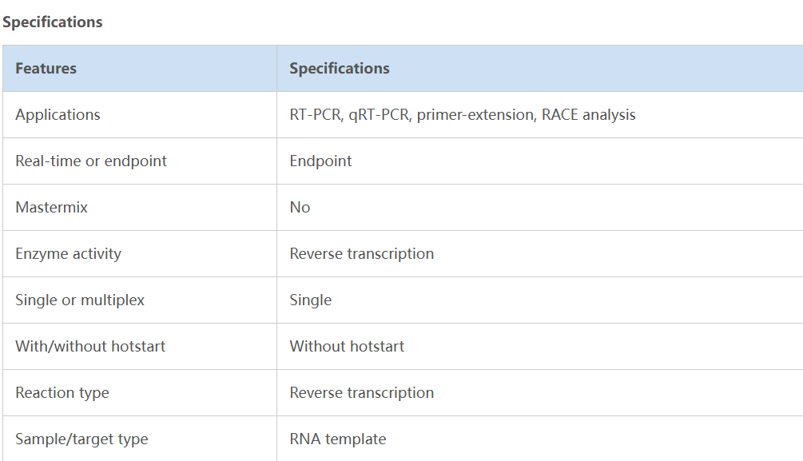Click the Mastermix 'No' value
Screen dimensions: 803x461
point(300,207)
